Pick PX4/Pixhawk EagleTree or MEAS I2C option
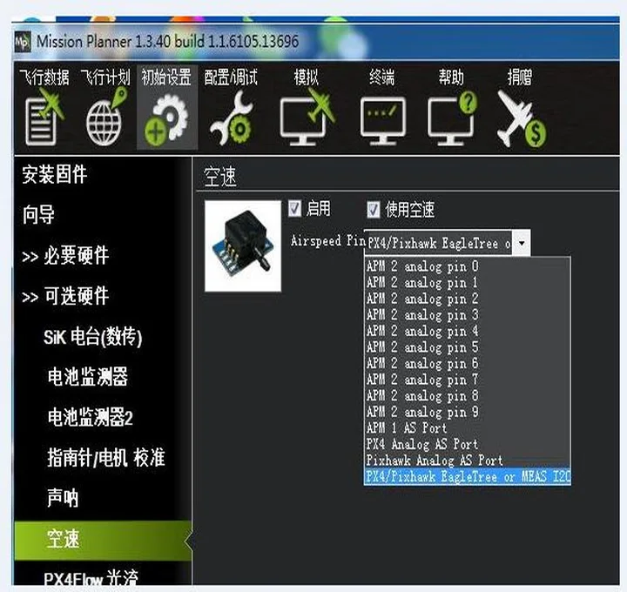The image size is (627, 592). [467, 476]
